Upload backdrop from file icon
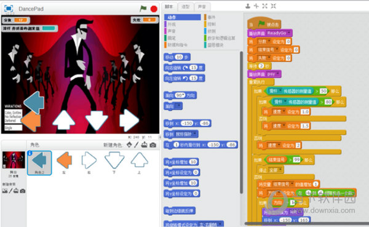The width and height of the screenshot is (369, 227). [x=16, y=191]
